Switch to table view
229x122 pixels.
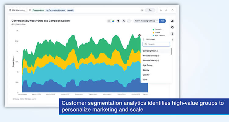point(109,21)
